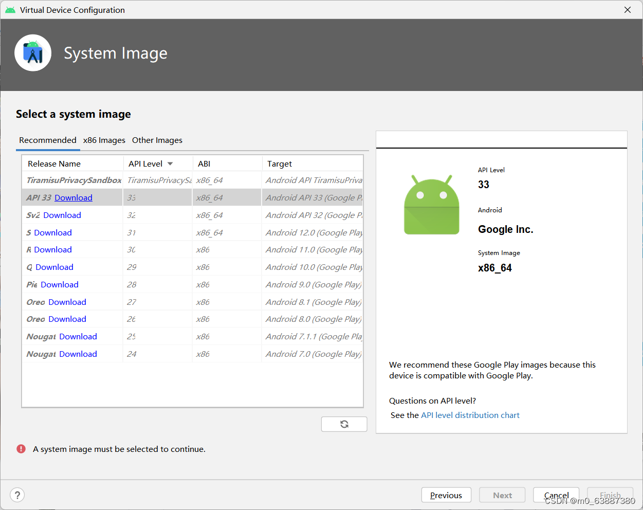Download the Q system image
This screenshot has width=643, height=510.
54,267
